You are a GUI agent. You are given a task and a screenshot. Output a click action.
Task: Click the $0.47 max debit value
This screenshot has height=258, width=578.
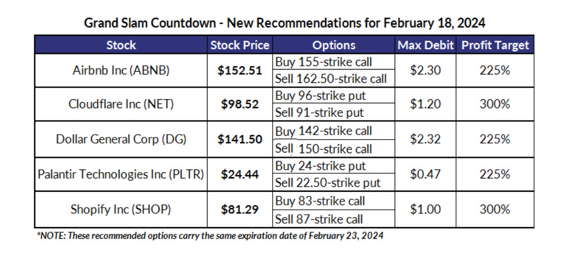click(x=425, y=174)
